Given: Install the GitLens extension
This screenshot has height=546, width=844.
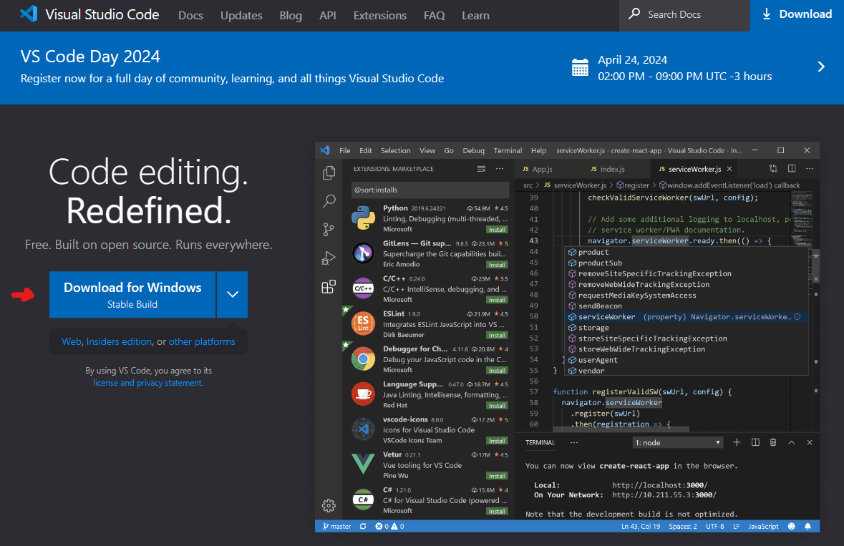Looking at the screenshot, I should (x=497, y=265).
